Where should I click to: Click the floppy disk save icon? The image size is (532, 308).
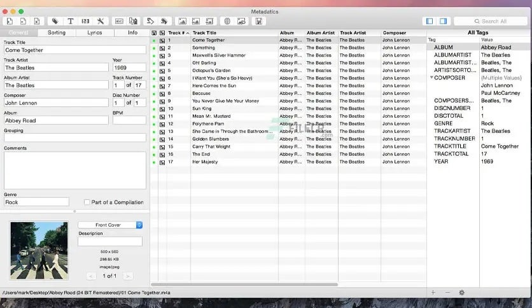pos(258,21)
